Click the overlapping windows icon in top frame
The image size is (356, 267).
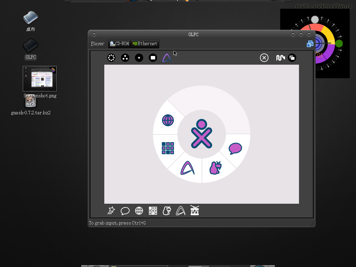click(x=292, y=58)
